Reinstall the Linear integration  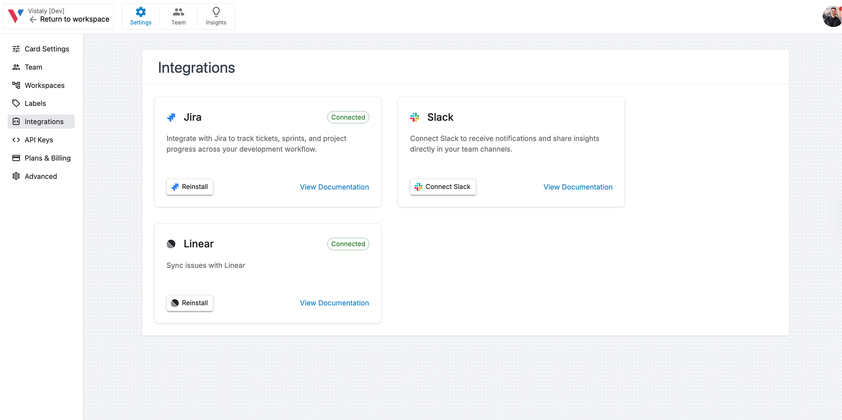(x=189, y=303)
